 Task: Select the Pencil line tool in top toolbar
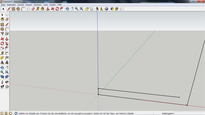[9, 9]
